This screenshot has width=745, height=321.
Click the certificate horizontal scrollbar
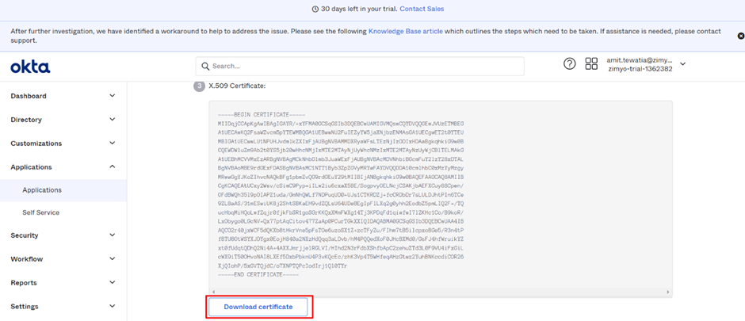(441, 292)
